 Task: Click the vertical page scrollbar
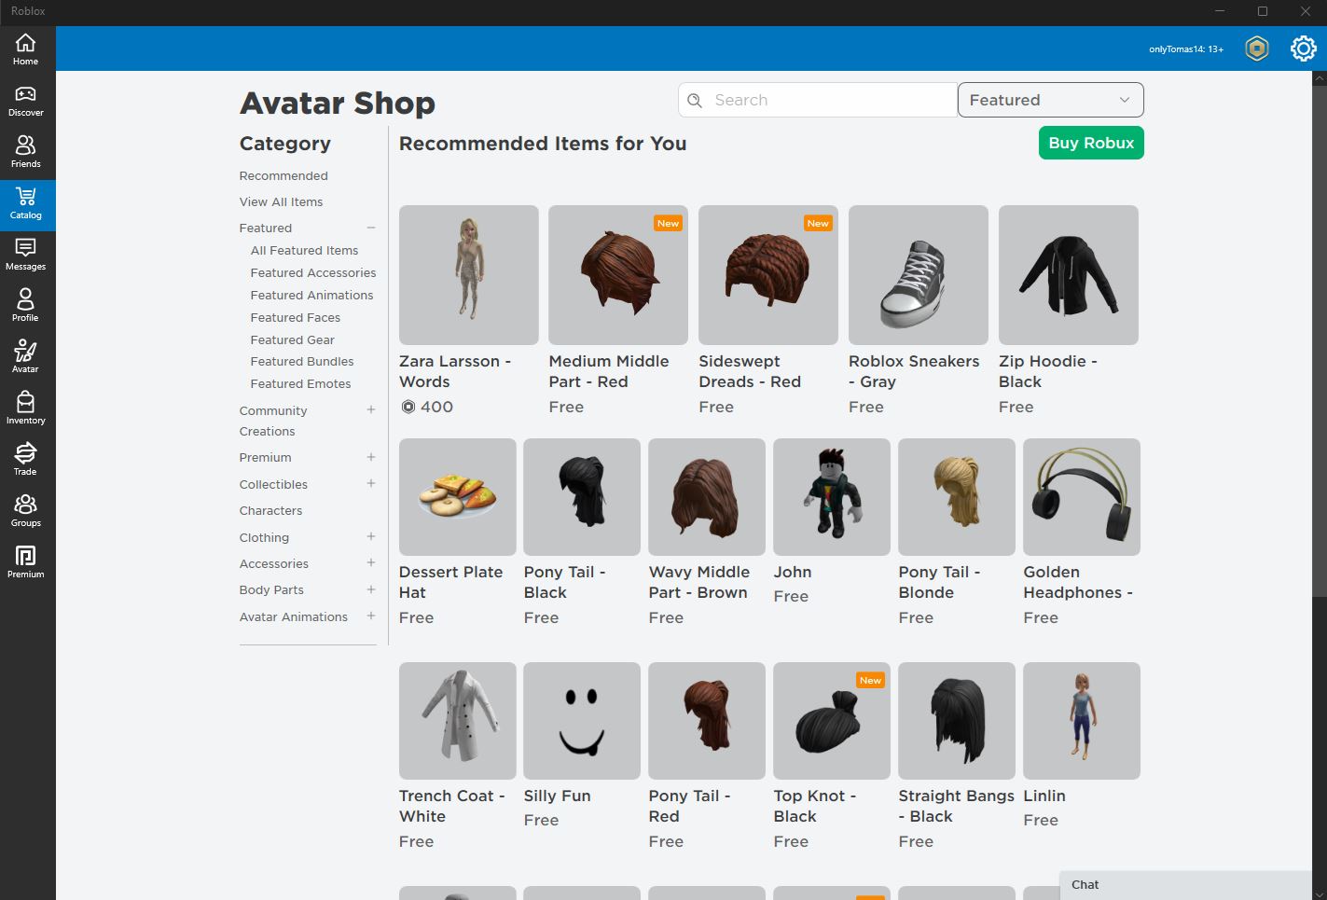1319,341
